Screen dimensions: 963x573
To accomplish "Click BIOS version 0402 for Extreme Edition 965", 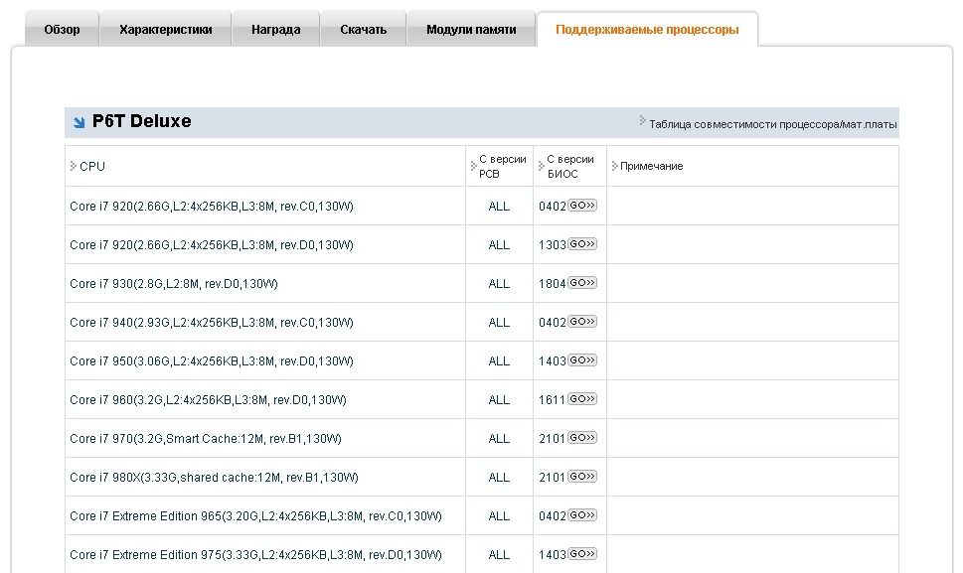I will [x=553, y=515].
